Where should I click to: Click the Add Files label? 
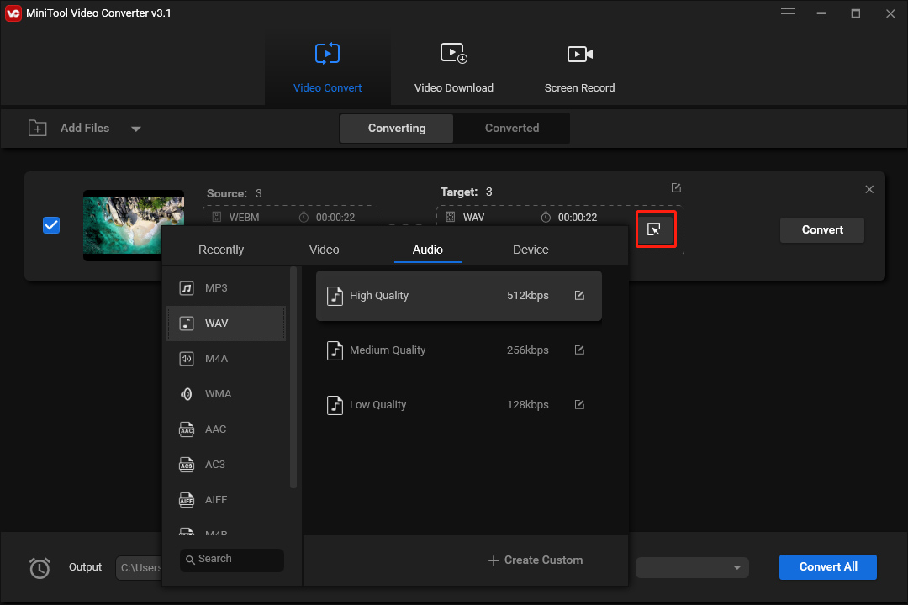tap(85, 128)
